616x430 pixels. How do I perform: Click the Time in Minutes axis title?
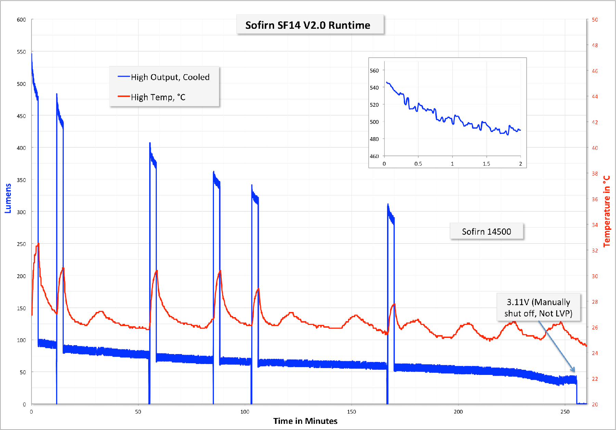tap(305, 421)
